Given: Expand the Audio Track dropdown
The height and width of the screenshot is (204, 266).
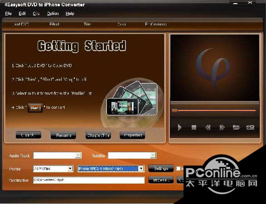Looking at the screenshot, I should point(78,155).
